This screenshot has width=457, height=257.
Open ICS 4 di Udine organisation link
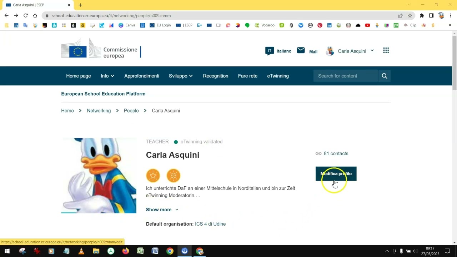click(x=210, y=224)
